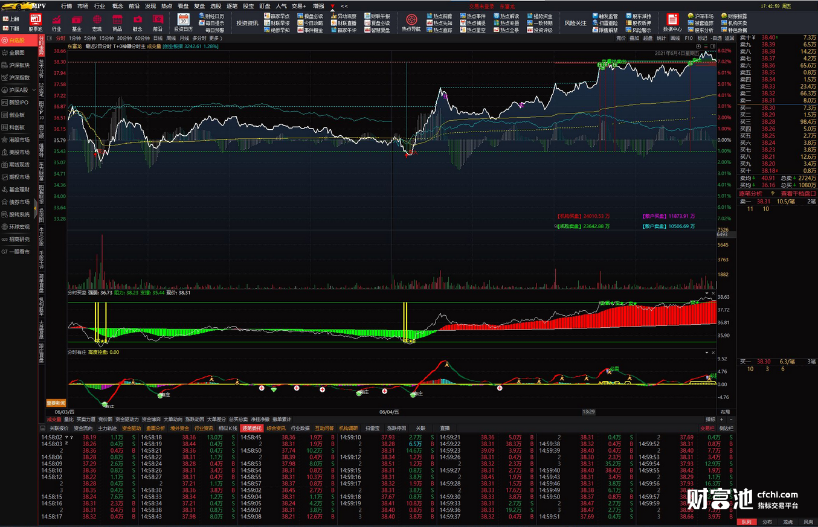Open the 行情 menu
818x527 pixels.
tap(66, 6)
